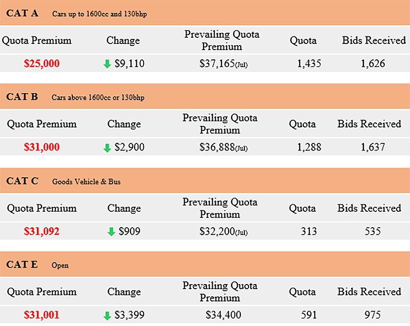Click the "Cars up to 1600cc and 130bhp" description
The width and height of the screenshot is (410, 326).
(x=99, y=14)
